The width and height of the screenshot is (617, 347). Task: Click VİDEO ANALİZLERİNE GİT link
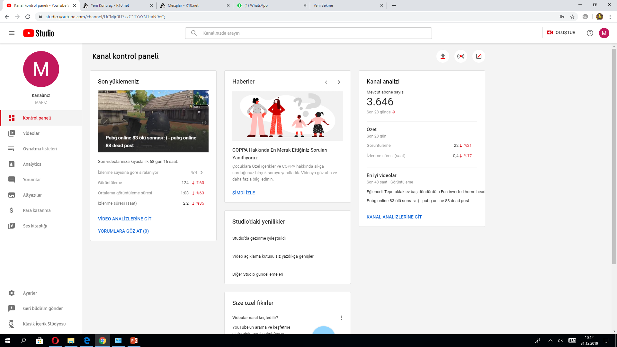pos(125,219)
